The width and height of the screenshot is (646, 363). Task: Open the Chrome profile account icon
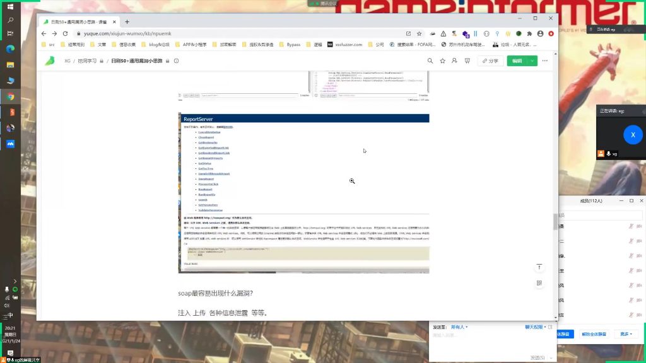click(x=540, y=34)
